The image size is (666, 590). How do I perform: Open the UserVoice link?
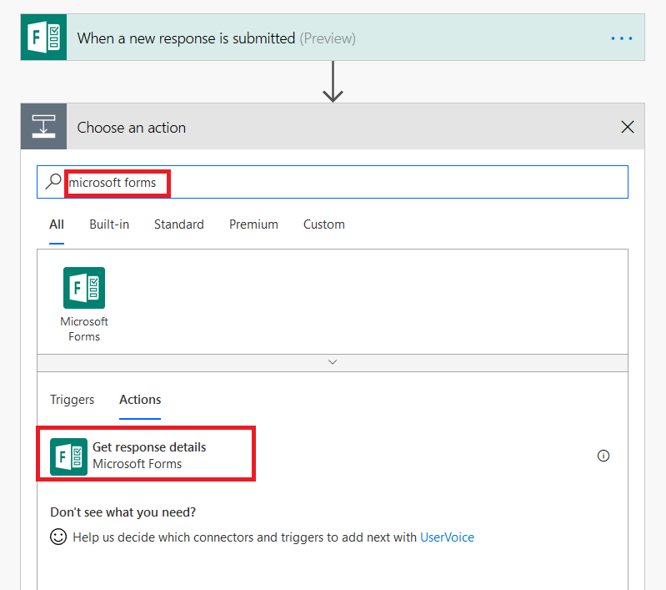coord(447,537)
